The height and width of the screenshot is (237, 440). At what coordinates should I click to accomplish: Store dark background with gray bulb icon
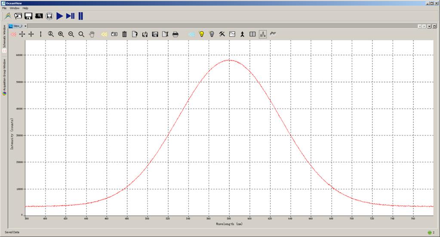212,34
